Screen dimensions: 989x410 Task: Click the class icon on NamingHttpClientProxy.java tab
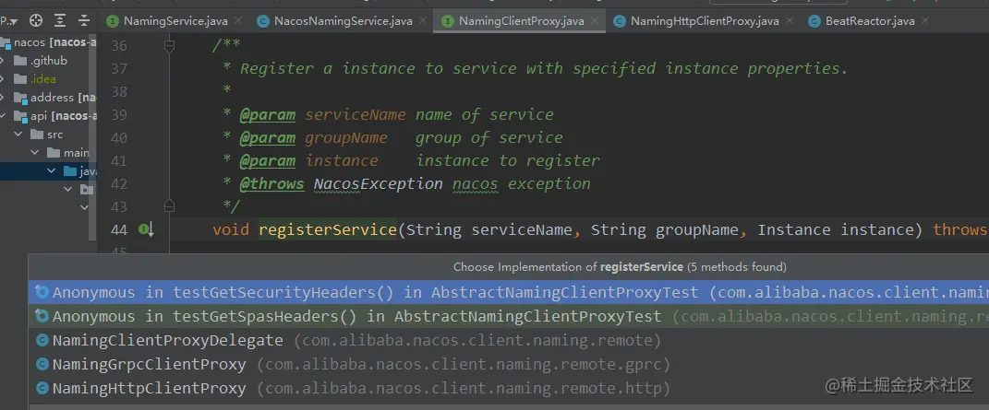(x=620, y=21)
